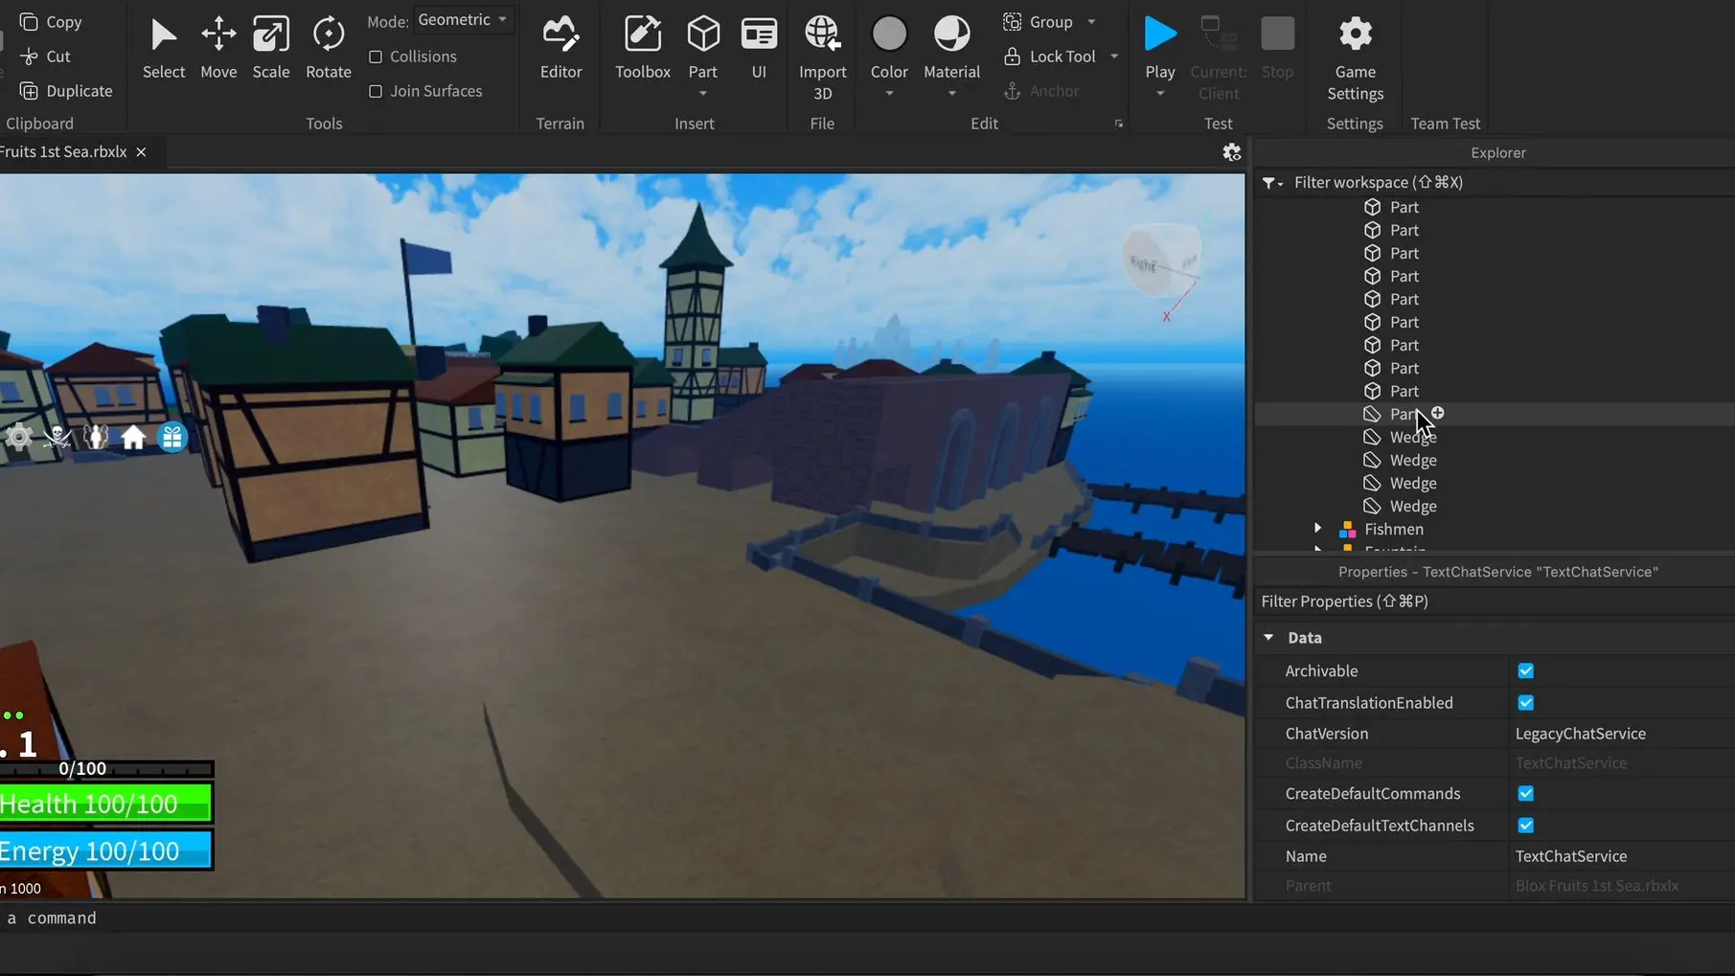Click the Copy button
Viewport: 1735px width, 976px height.
(x=51, y=21)
